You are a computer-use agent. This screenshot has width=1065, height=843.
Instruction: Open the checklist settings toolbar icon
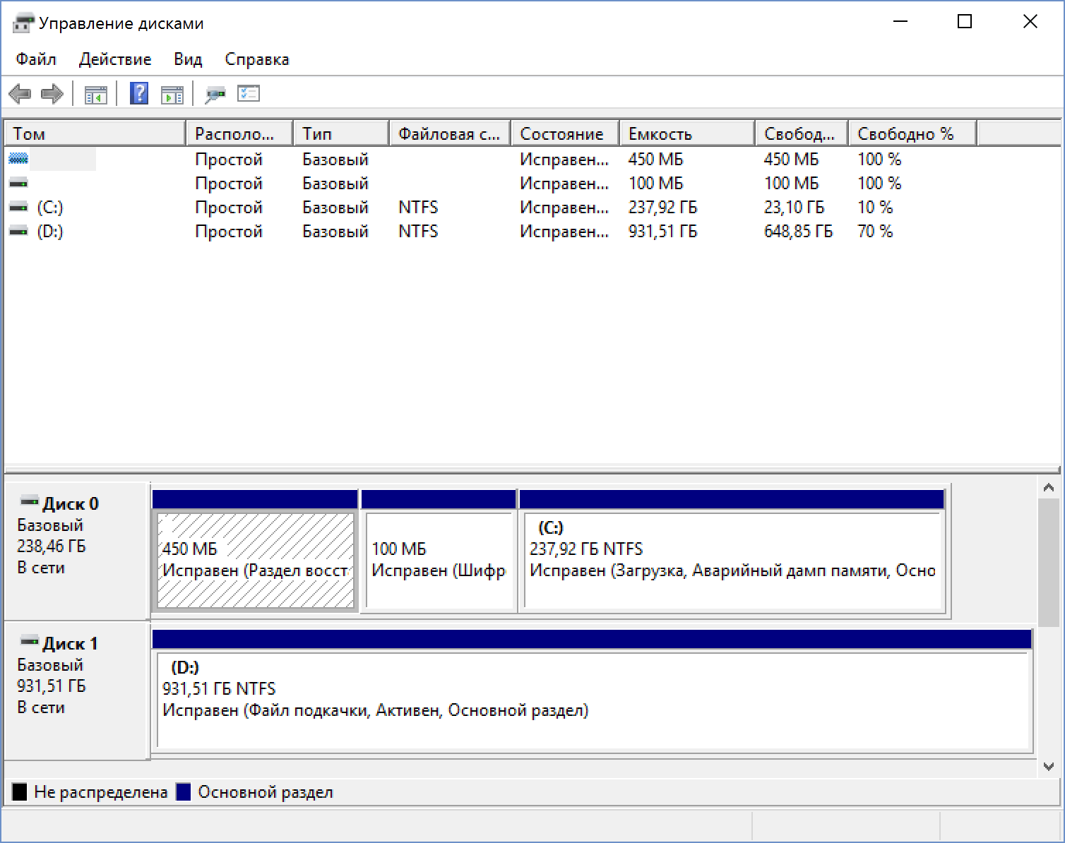tap(249, 94)
